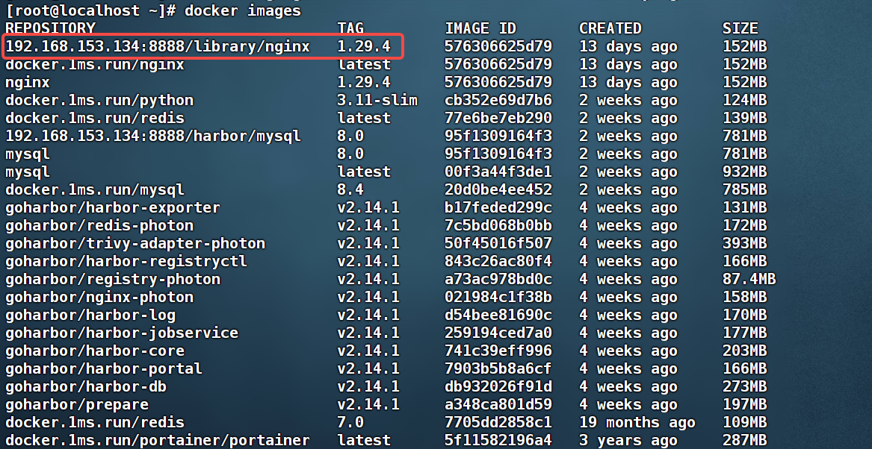Click the 172MB size value
The width and height of the screenshot is (872, 449).
[x=745, y=225]
